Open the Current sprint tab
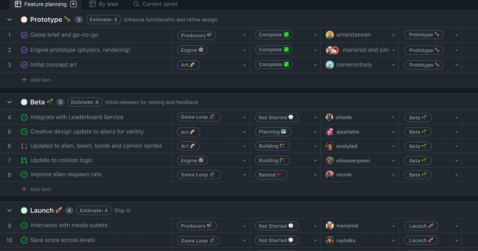The height and width of the screenshot is (251, 478). (x=155, y=4)
